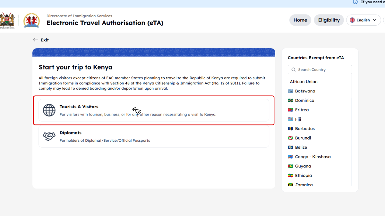This screenshot has height=216, width=385.
Task: Click the handshake icon for Diplomats
Action: tap(49, 136)
